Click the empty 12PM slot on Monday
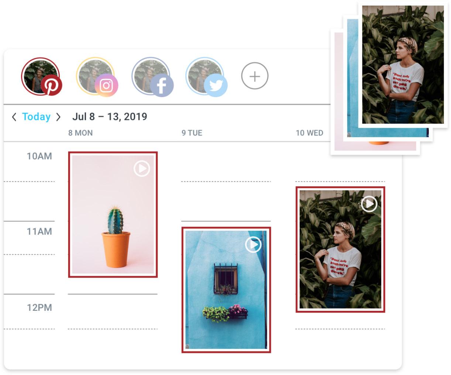The image size is (451, 375). coord(113,312)
